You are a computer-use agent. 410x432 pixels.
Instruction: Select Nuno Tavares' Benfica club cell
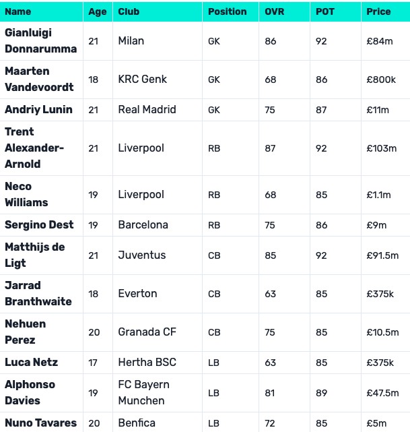(136, 423)
